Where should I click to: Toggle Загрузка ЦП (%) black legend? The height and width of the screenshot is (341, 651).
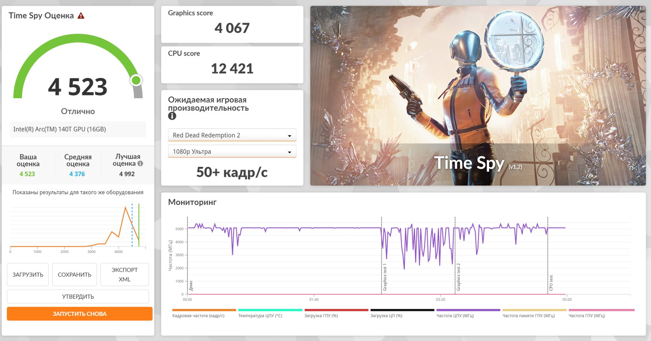click(402, 313)
